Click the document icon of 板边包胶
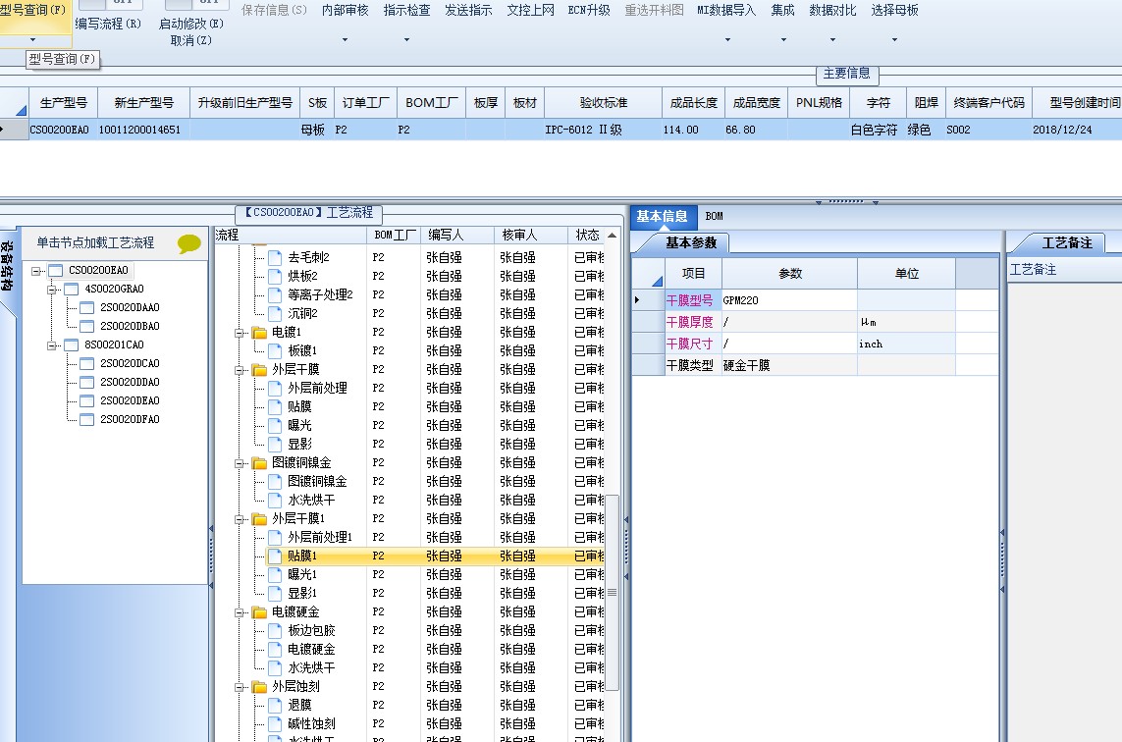Screen dimensions: 1122x742 (275, 630)
